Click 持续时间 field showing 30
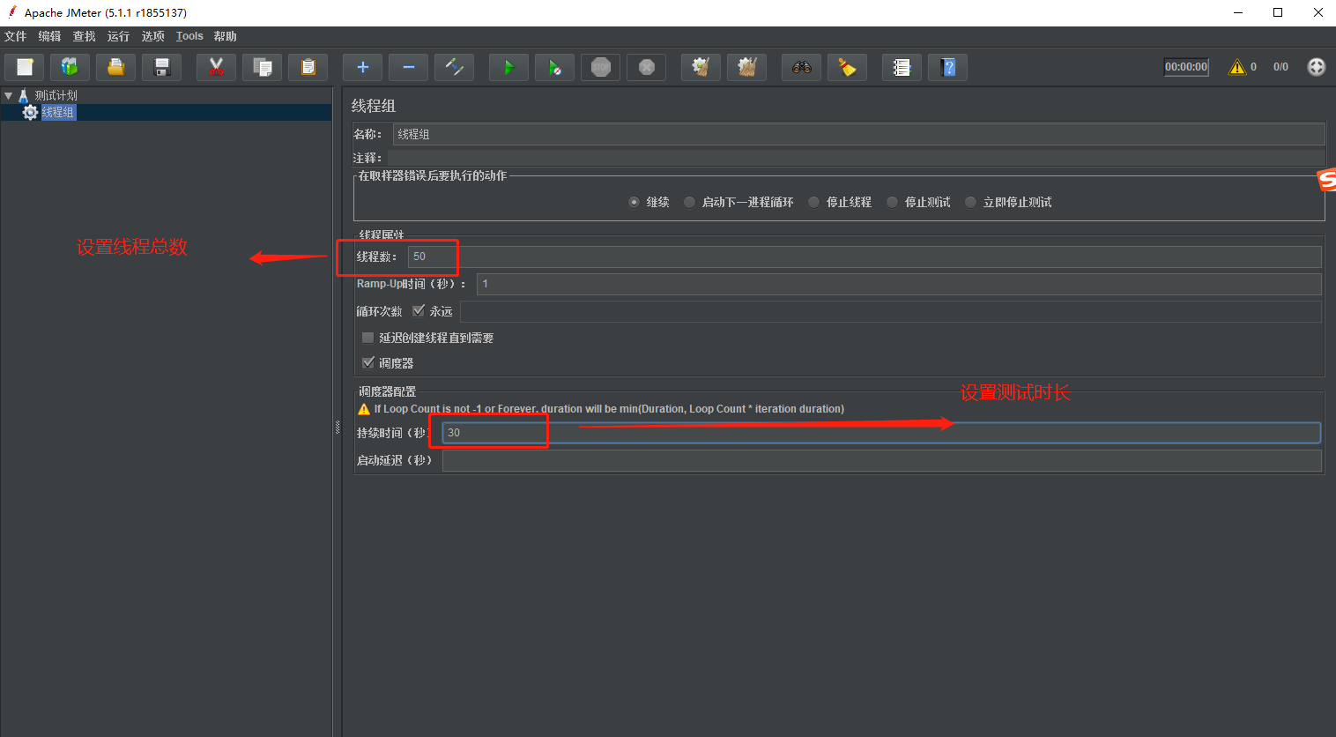This screenshot has height=737, width=1336. [x=881, y=433]
